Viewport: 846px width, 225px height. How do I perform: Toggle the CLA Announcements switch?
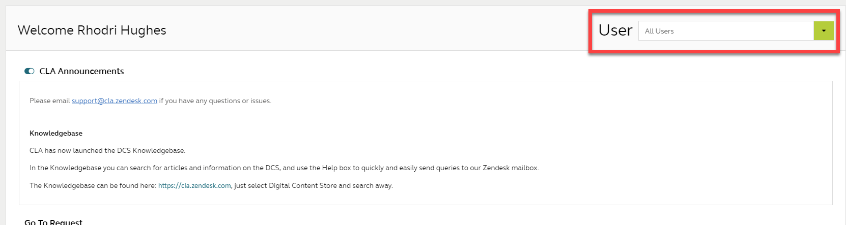pyautogui.click(x=30, y=71)
